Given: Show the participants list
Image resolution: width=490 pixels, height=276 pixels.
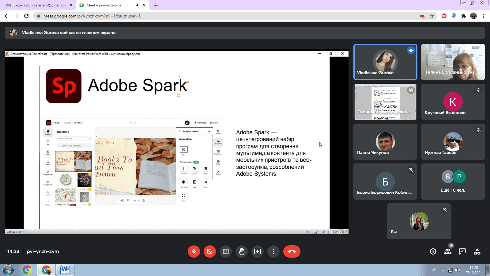Looking at the screenshot, I should [448, 251].
